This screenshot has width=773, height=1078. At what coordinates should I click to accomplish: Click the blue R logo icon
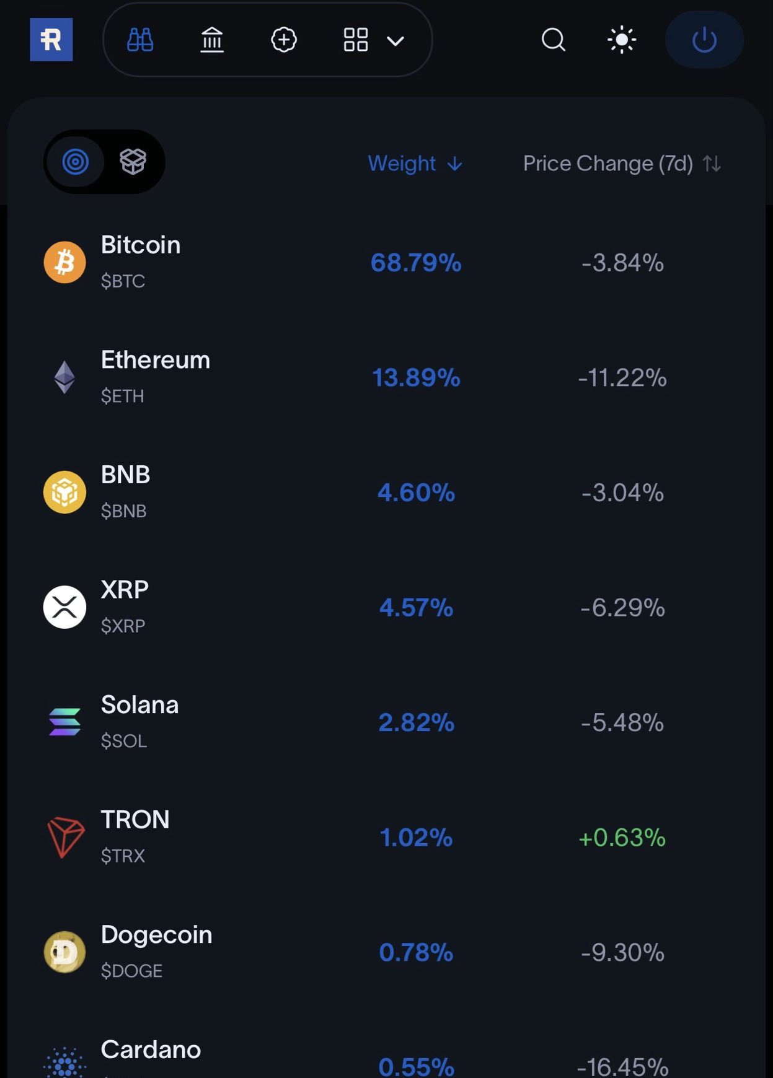(51, 40)
